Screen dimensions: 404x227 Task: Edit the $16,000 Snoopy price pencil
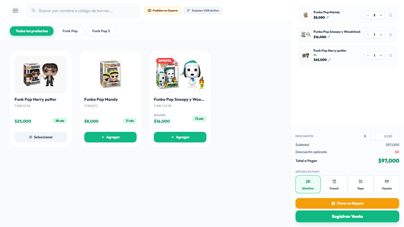(x=329, y=37)
